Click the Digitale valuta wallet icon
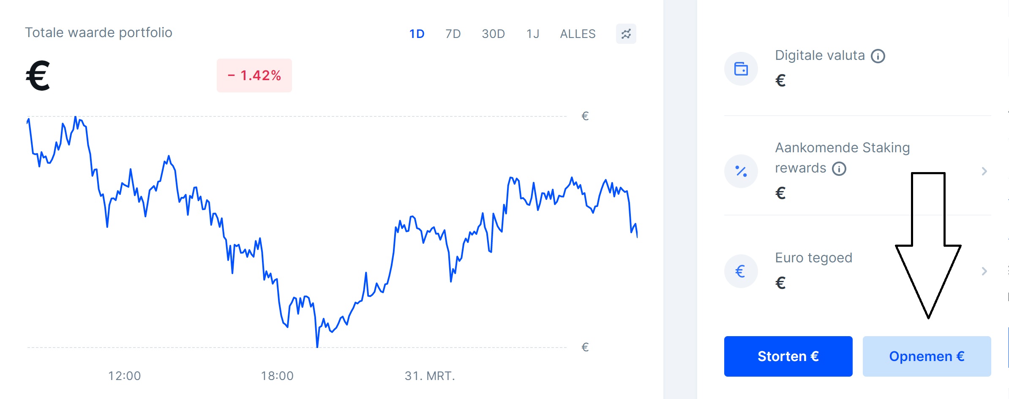This screenshot has width=1009, height=399. tap(742, 68)
